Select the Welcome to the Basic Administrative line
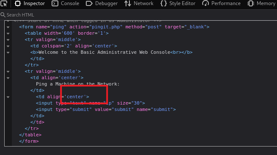 [x=111, y=53]
